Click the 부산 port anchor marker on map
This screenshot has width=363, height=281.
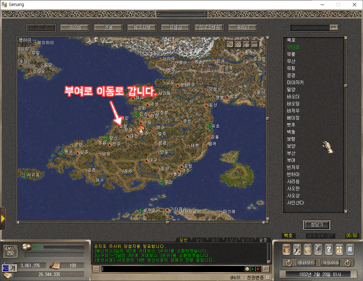pyautogui.click(x=162, y=182)
